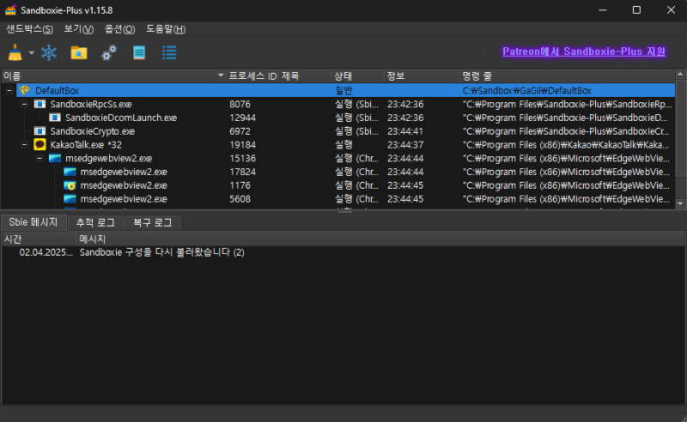The width and height of the screenshot is (687, 422).
Task: Switch to the 복구 로그 tab
Action: tap(153, 223)
